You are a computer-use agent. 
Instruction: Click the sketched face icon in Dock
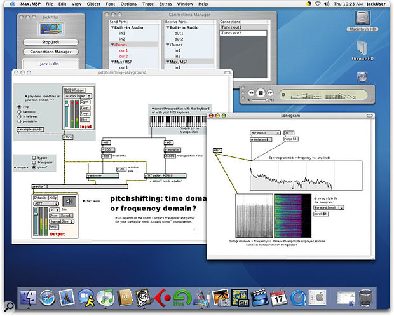143,298
